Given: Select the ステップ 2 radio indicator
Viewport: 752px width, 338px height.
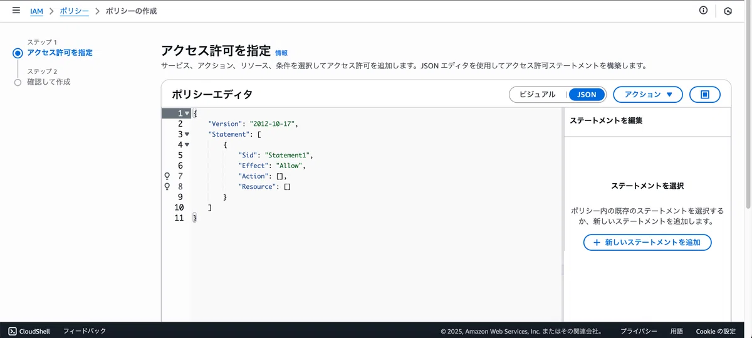Looking at the screenshot, I should click(x=18, y=82).
